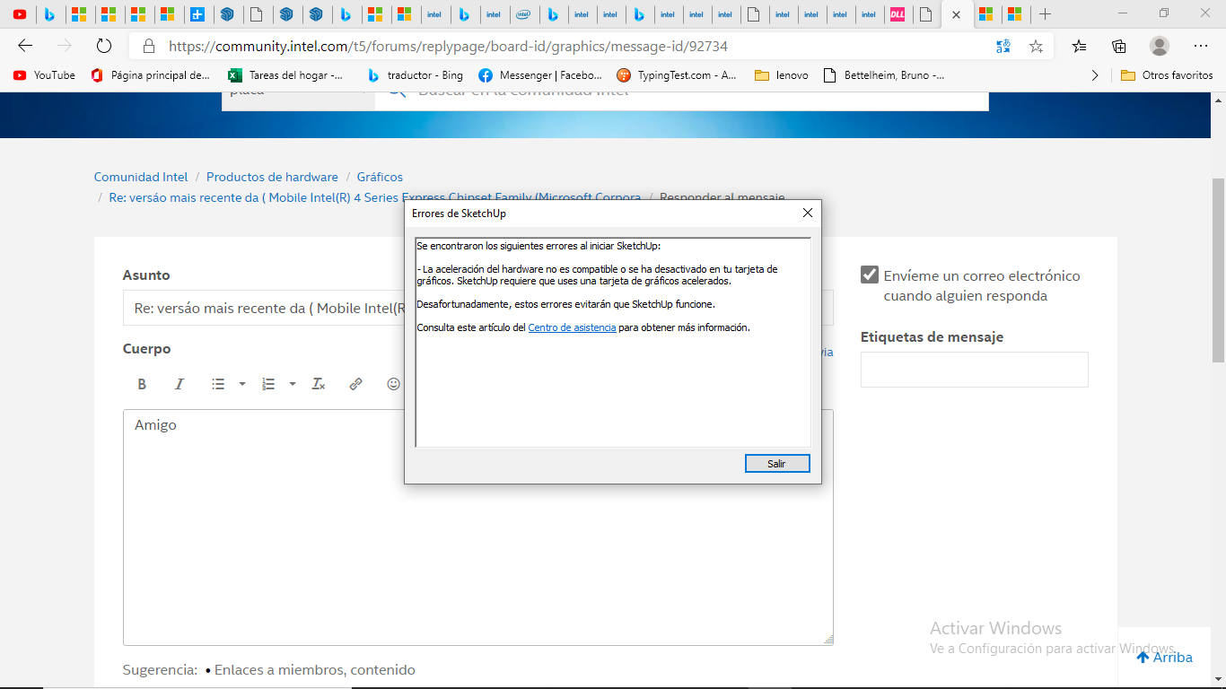Click the remove formatting icon

[x=319, y=384]
